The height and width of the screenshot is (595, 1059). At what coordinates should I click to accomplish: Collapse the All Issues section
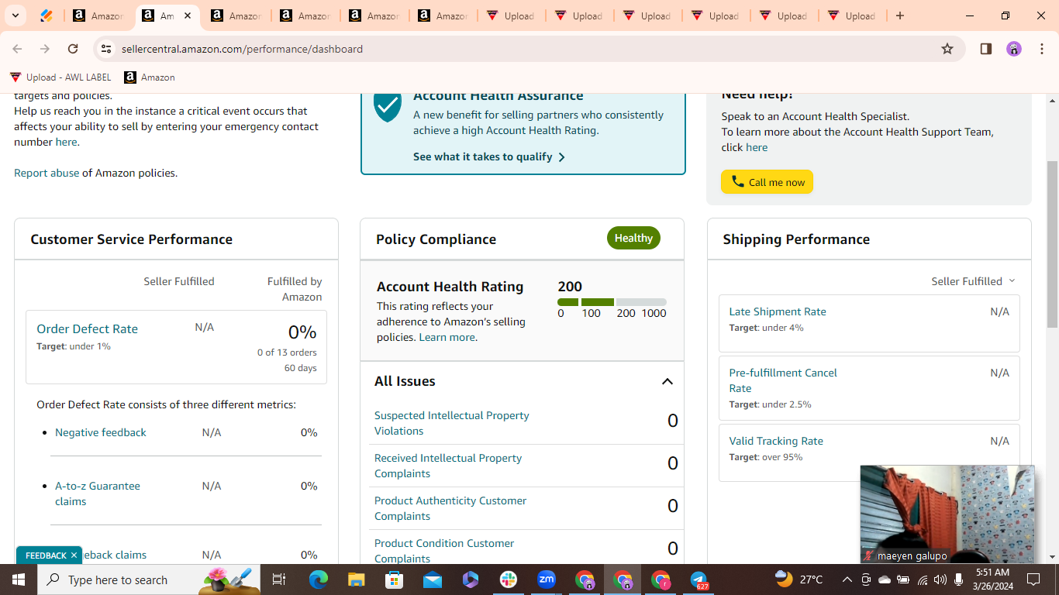pos(667,381)
